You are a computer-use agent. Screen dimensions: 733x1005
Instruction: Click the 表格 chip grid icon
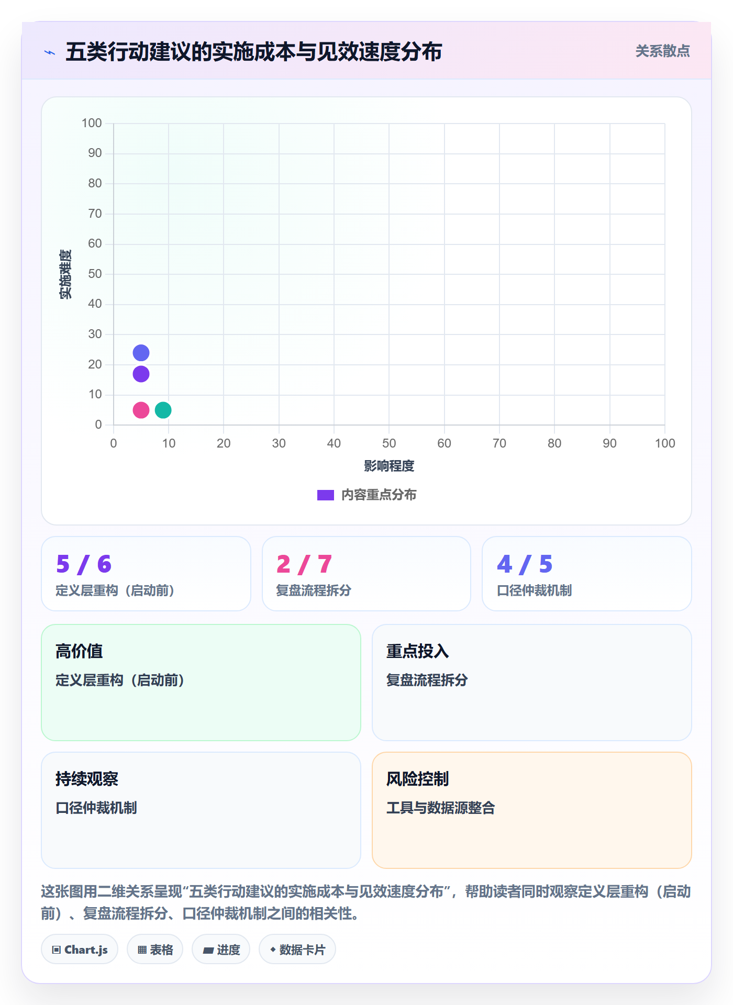142,950
